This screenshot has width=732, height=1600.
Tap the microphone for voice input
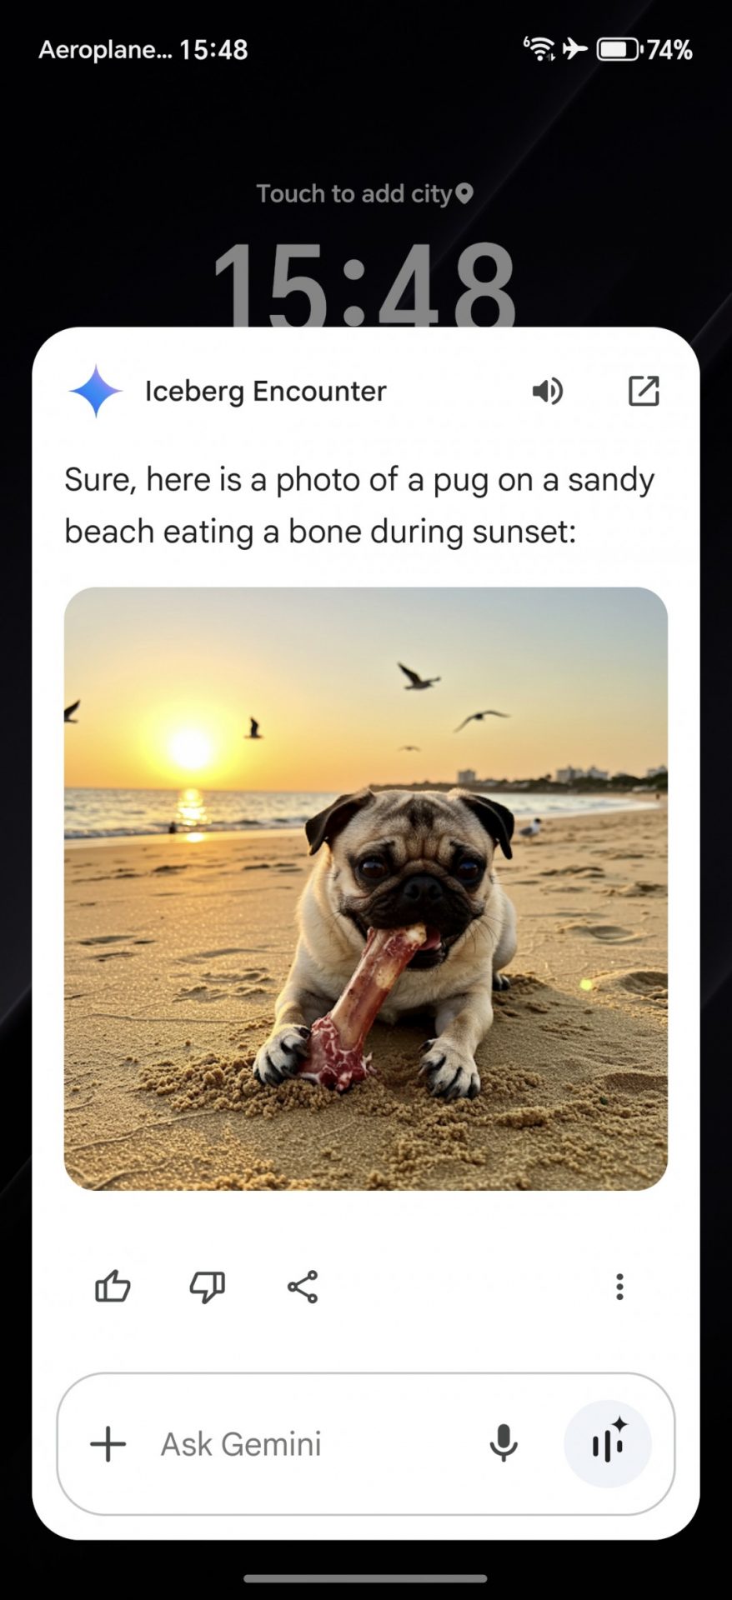pyautogui.click(x=504, y=1443)
